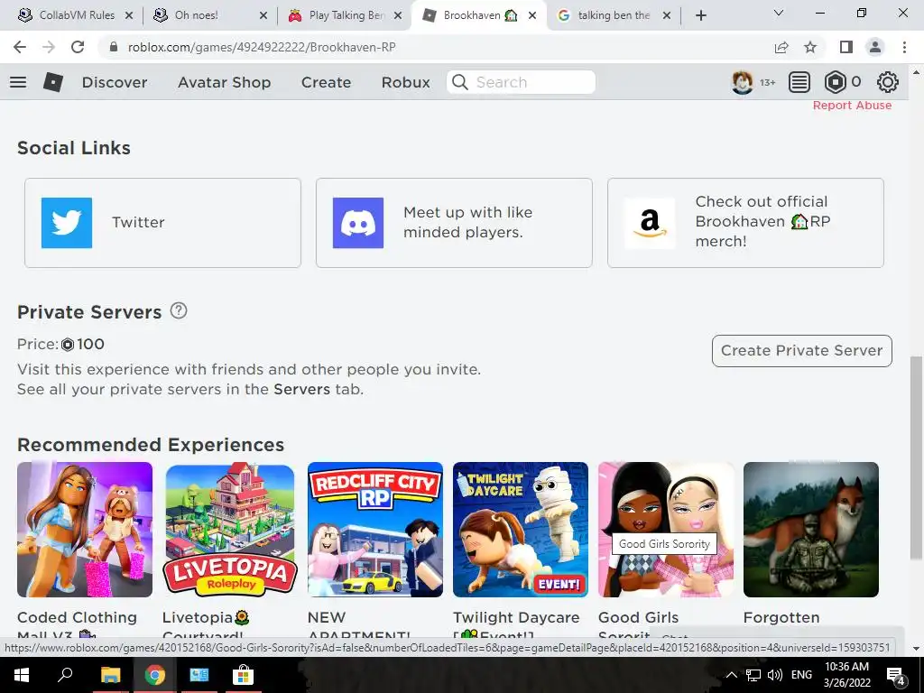Screen dimensions: 924x693
Task: Open the Twilight Daycare thumbnail
Action: pyautogui.click(x=521, y=529)
